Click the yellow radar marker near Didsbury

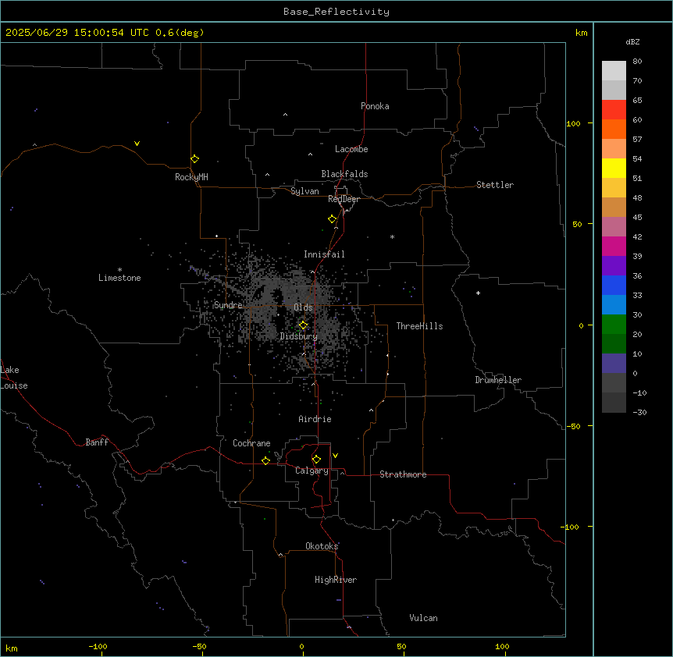tap(303, 325)
